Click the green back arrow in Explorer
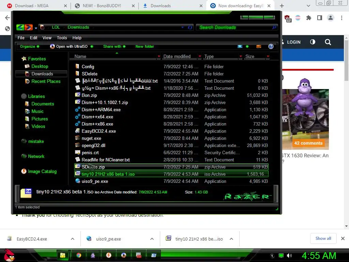 tap(20, 27)
